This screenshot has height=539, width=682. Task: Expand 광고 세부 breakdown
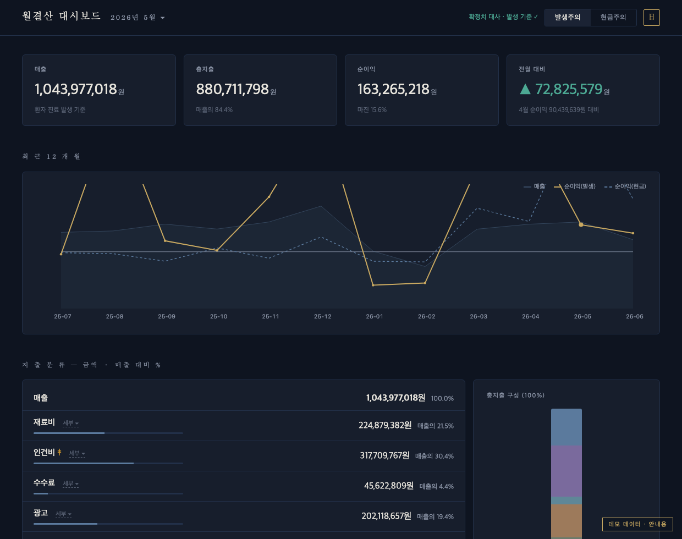click(x=63, y=514)
